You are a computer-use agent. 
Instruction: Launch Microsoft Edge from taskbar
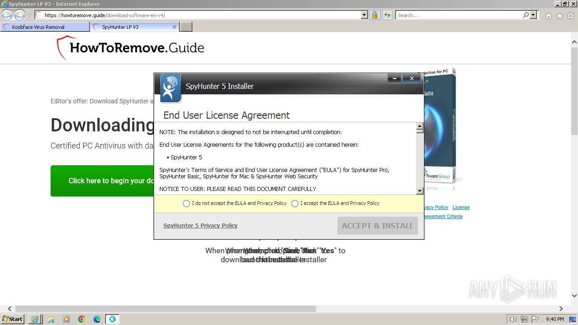click(97, 319)
